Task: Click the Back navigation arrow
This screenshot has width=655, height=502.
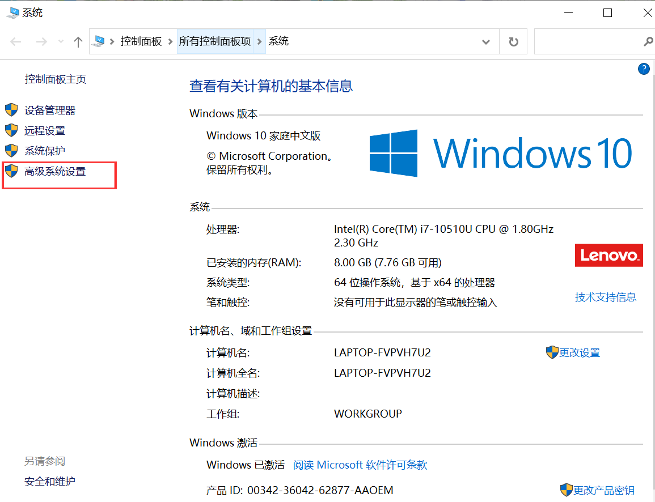Action: click(16, 41)
